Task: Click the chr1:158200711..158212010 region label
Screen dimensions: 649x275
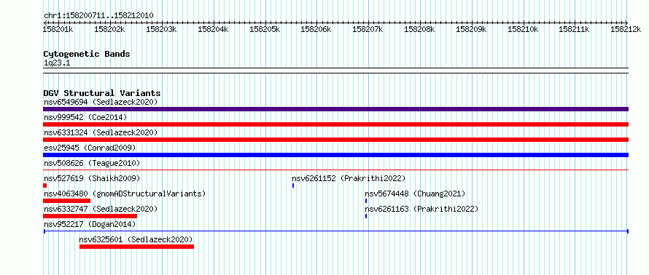Action: click(x=98, y=15)
